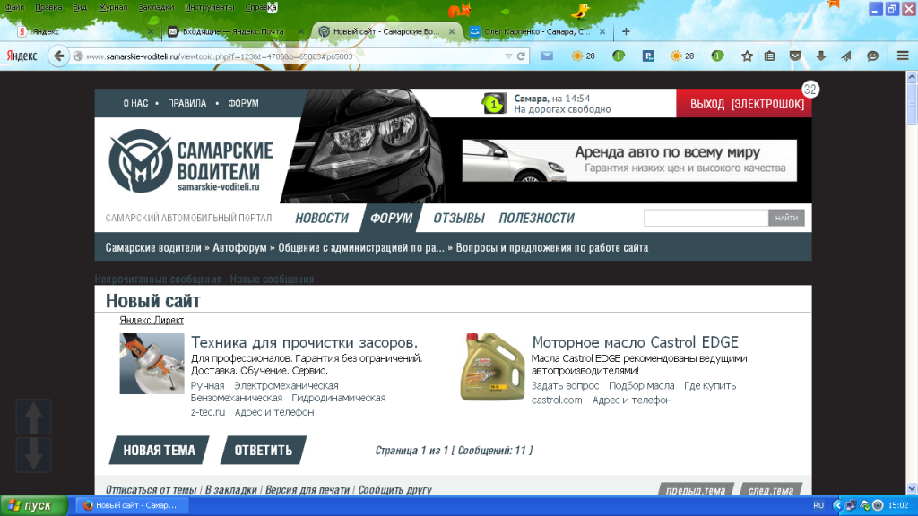Click the О НАС header link

click(135, 104)
